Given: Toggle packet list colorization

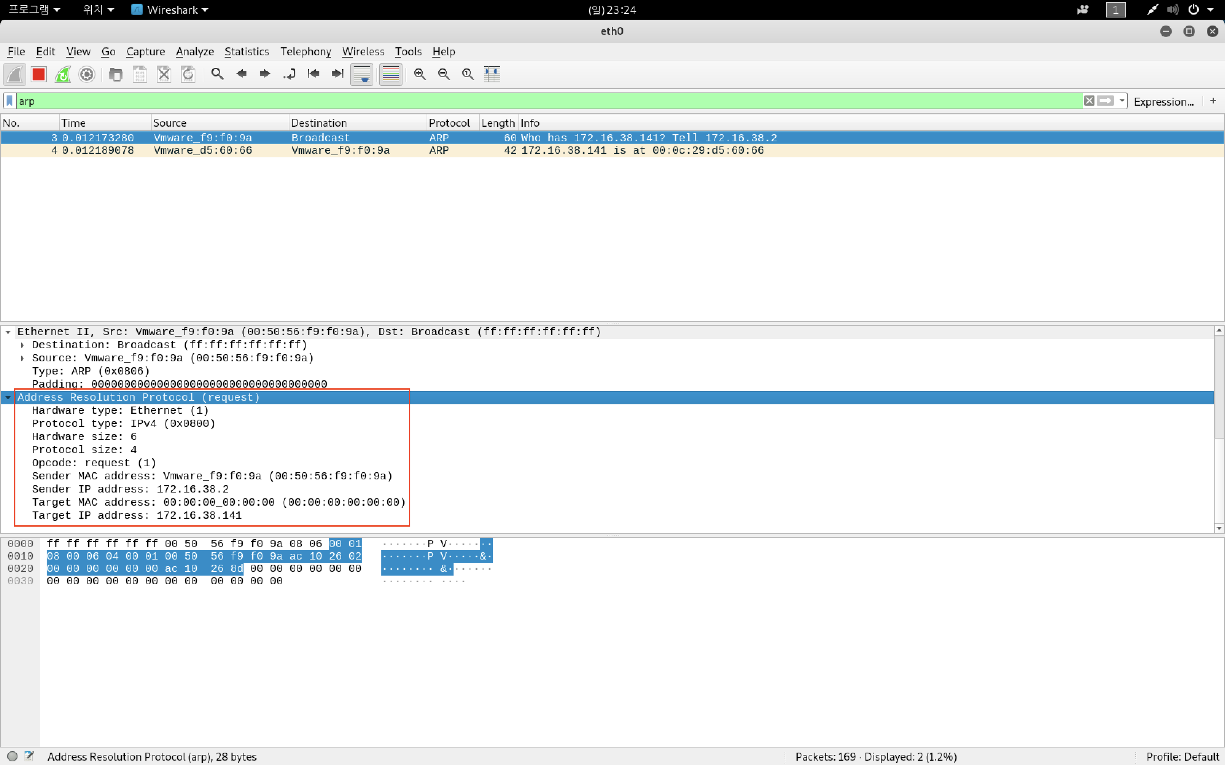Looking at the screenshot, I should click(x=390, y=74).
